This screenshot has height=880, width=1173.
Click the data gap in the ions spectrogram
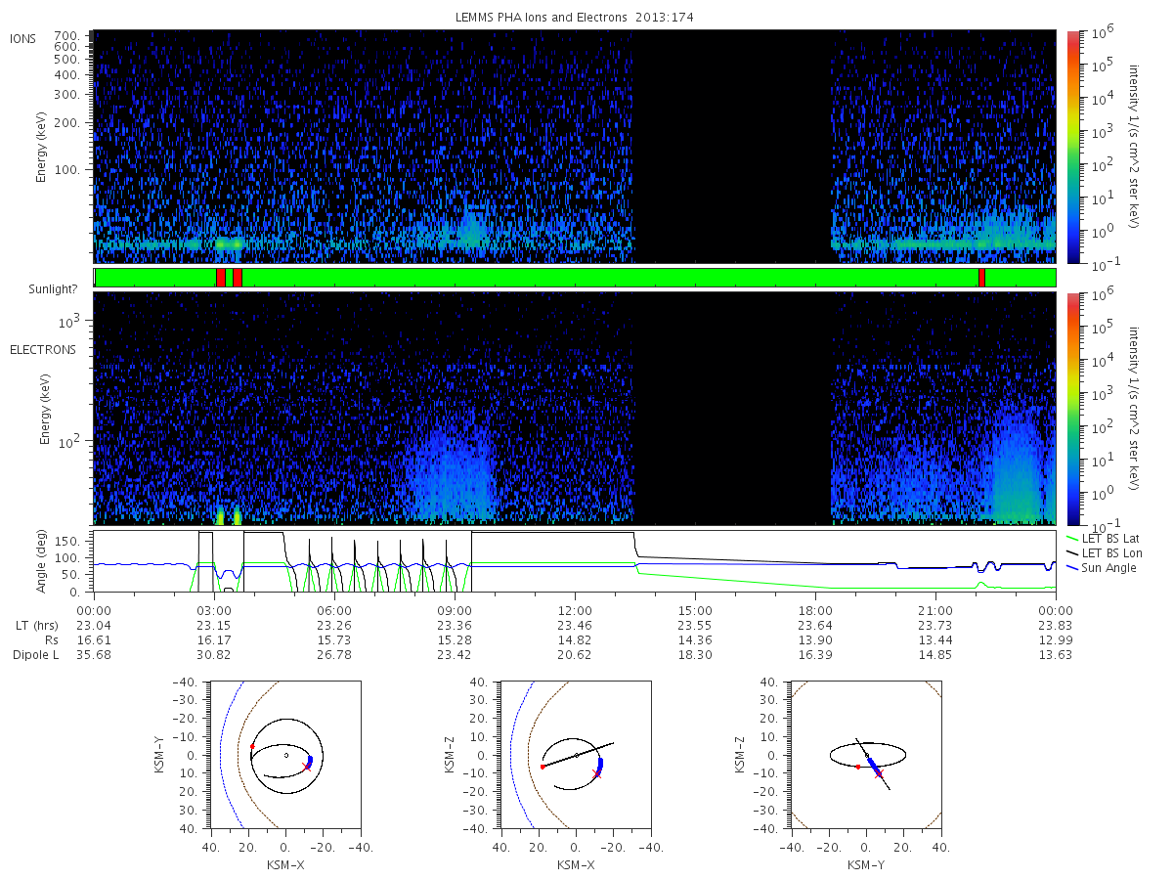(732, 147)
